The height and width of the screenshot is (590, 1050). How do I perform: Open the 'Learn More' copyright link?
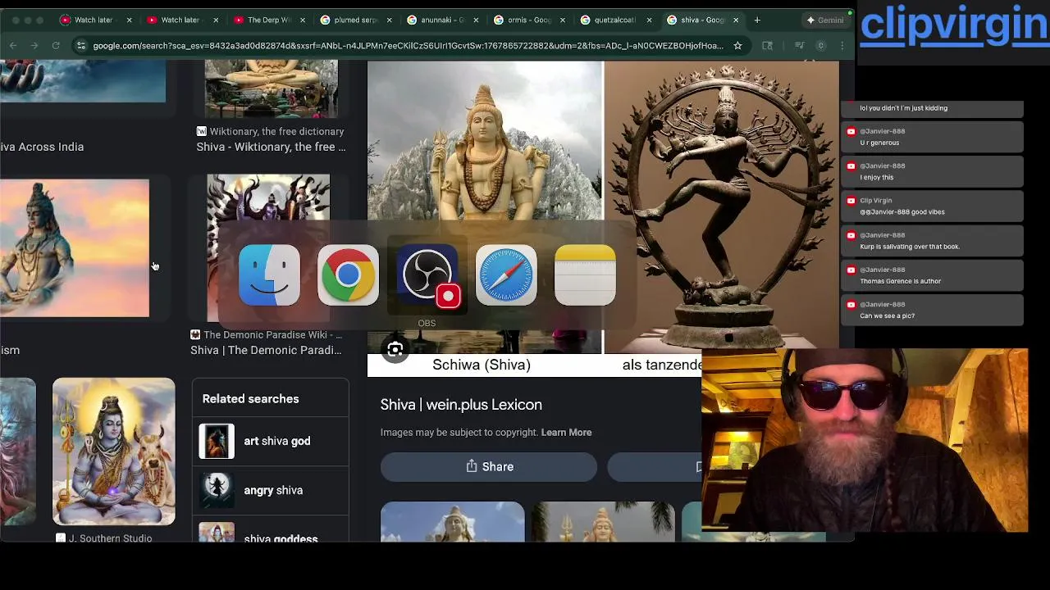tap(566, 432)
